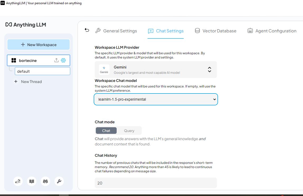The image size is (303, 196).
Task: Click the plus icon in New Workspace button
Action: coord(23,45)
